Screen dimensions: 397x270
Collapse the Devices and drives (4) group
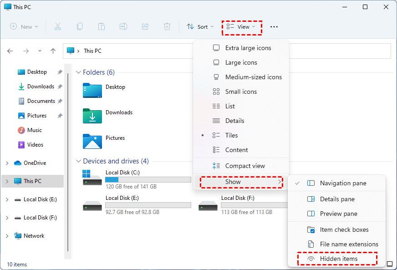click(x=78, y=161)
